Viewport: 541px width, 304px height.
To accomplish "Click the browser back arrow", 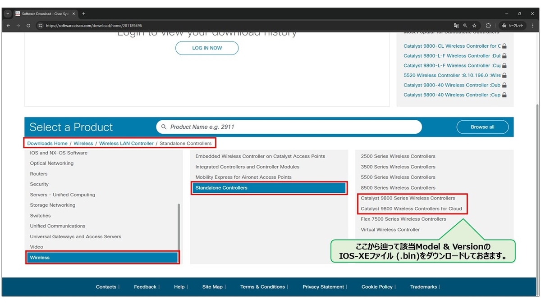I will (x=8, y=26).
